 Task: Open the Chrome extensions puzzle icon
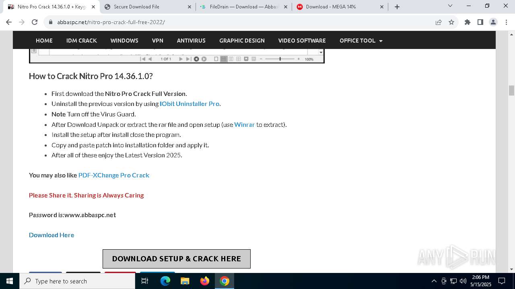(468, 22)
